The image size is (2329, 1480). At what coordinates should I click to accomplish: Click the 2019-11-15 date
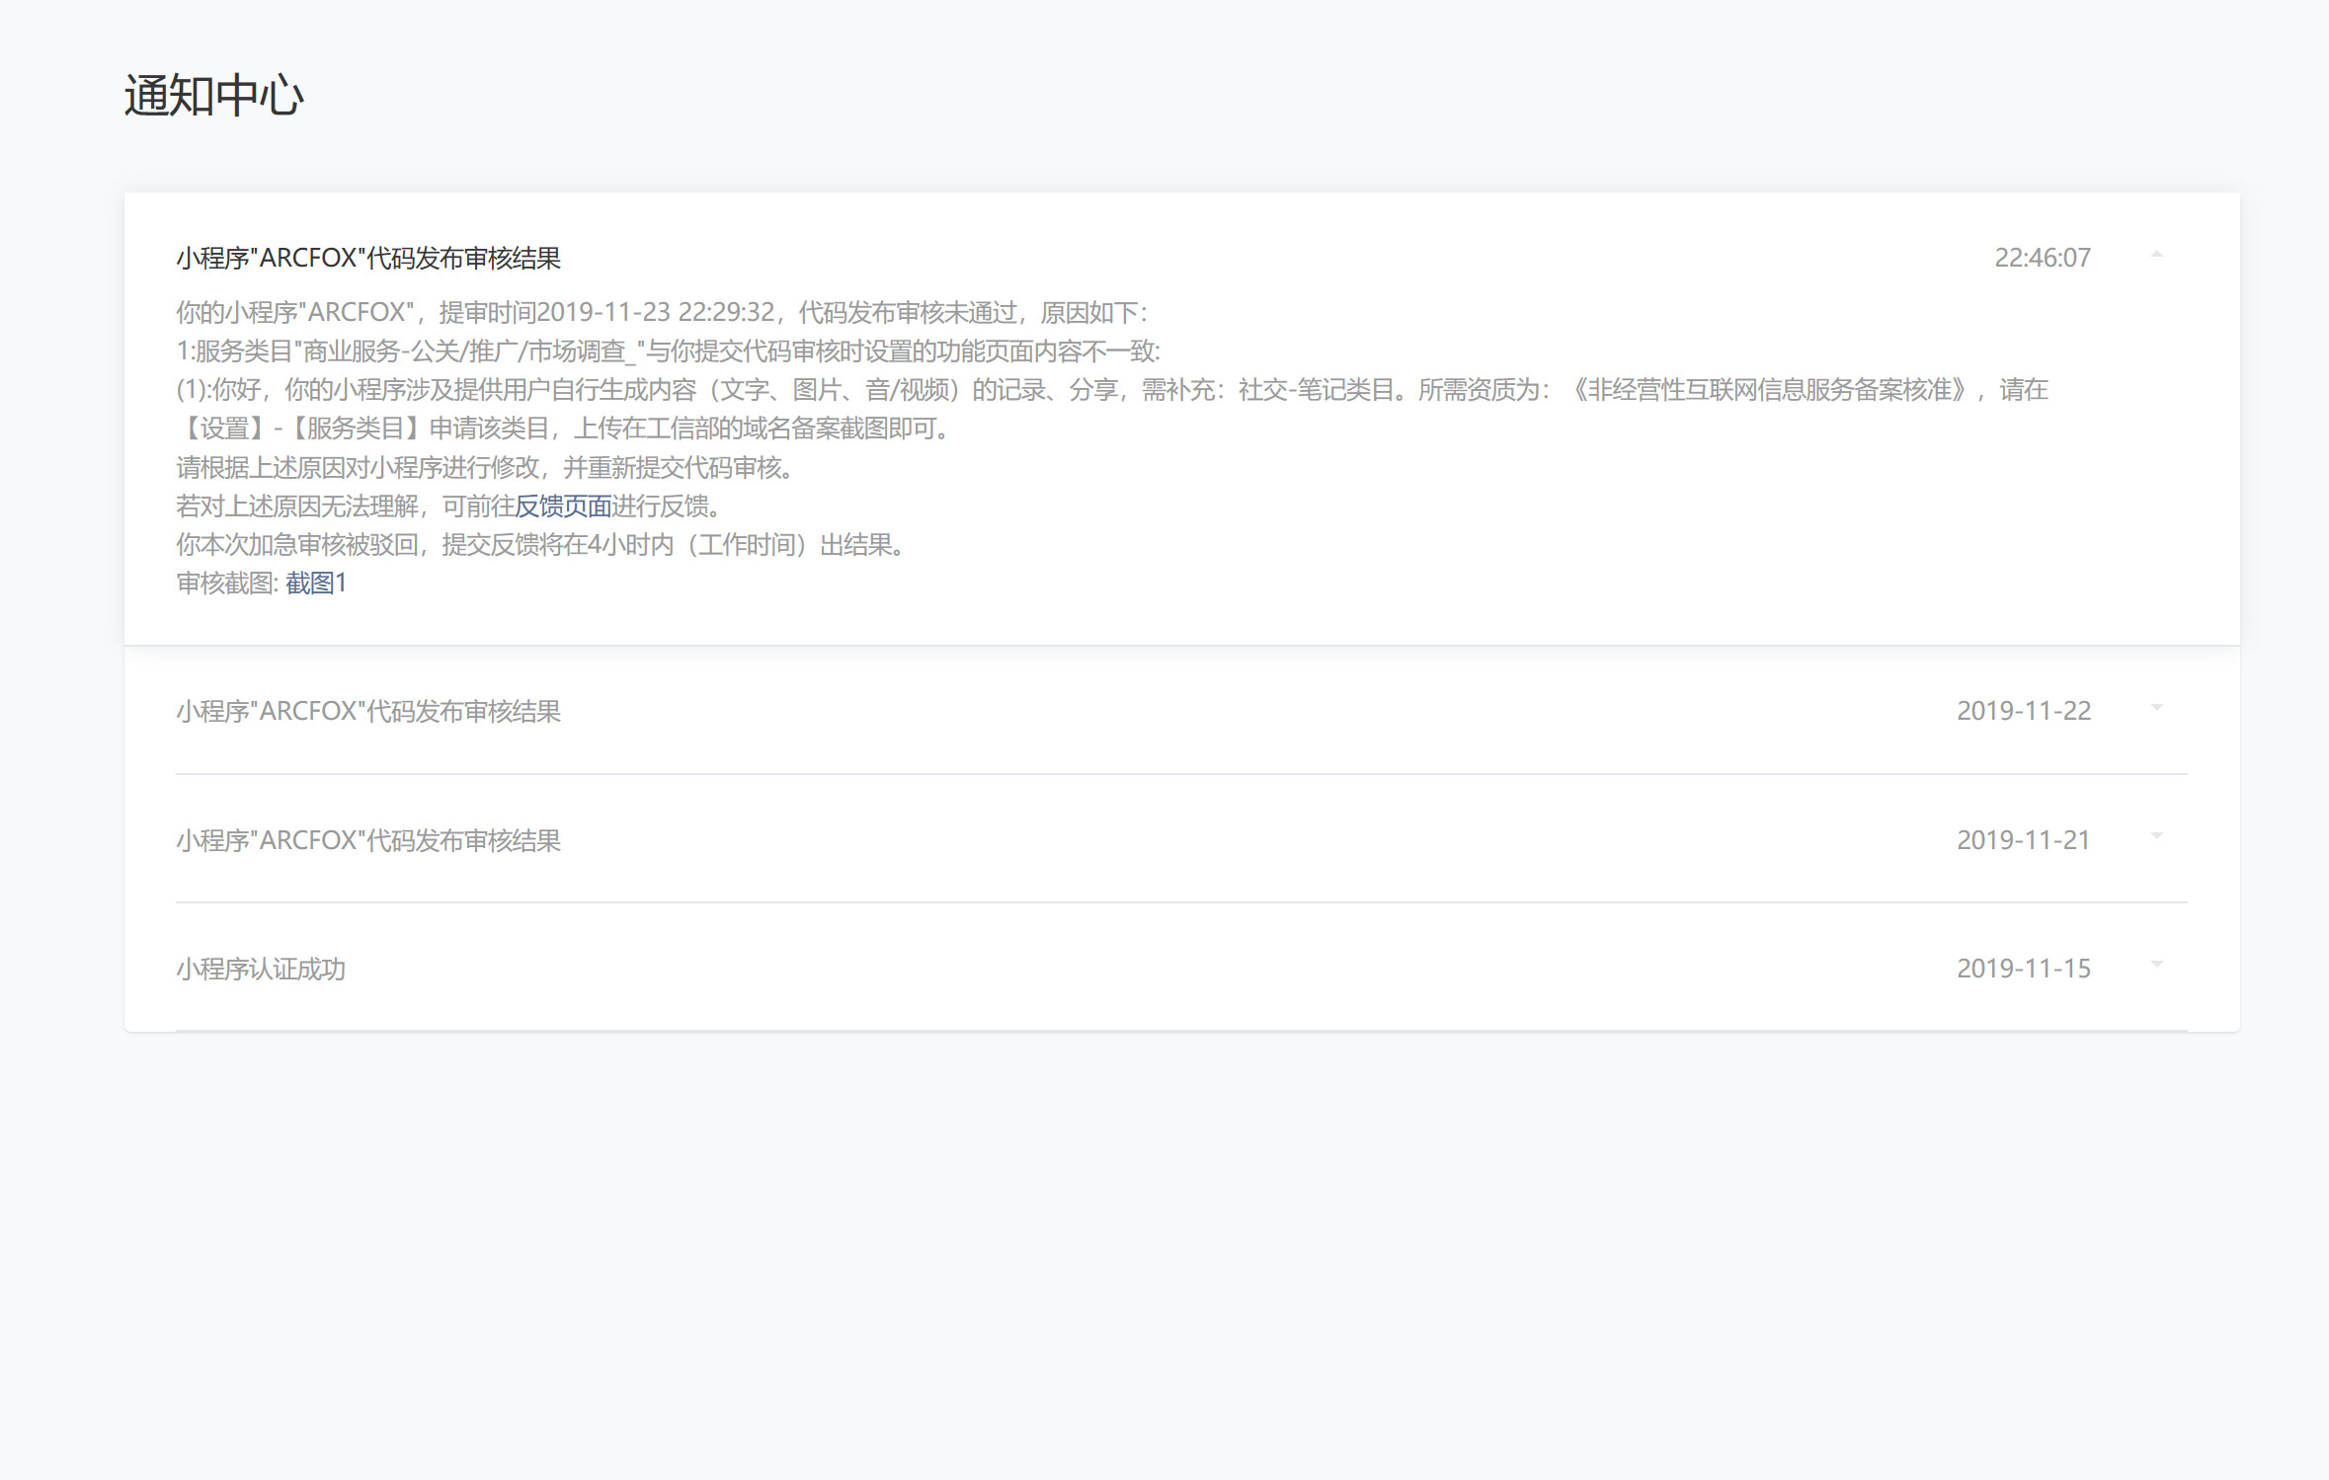click(2024, 969)
